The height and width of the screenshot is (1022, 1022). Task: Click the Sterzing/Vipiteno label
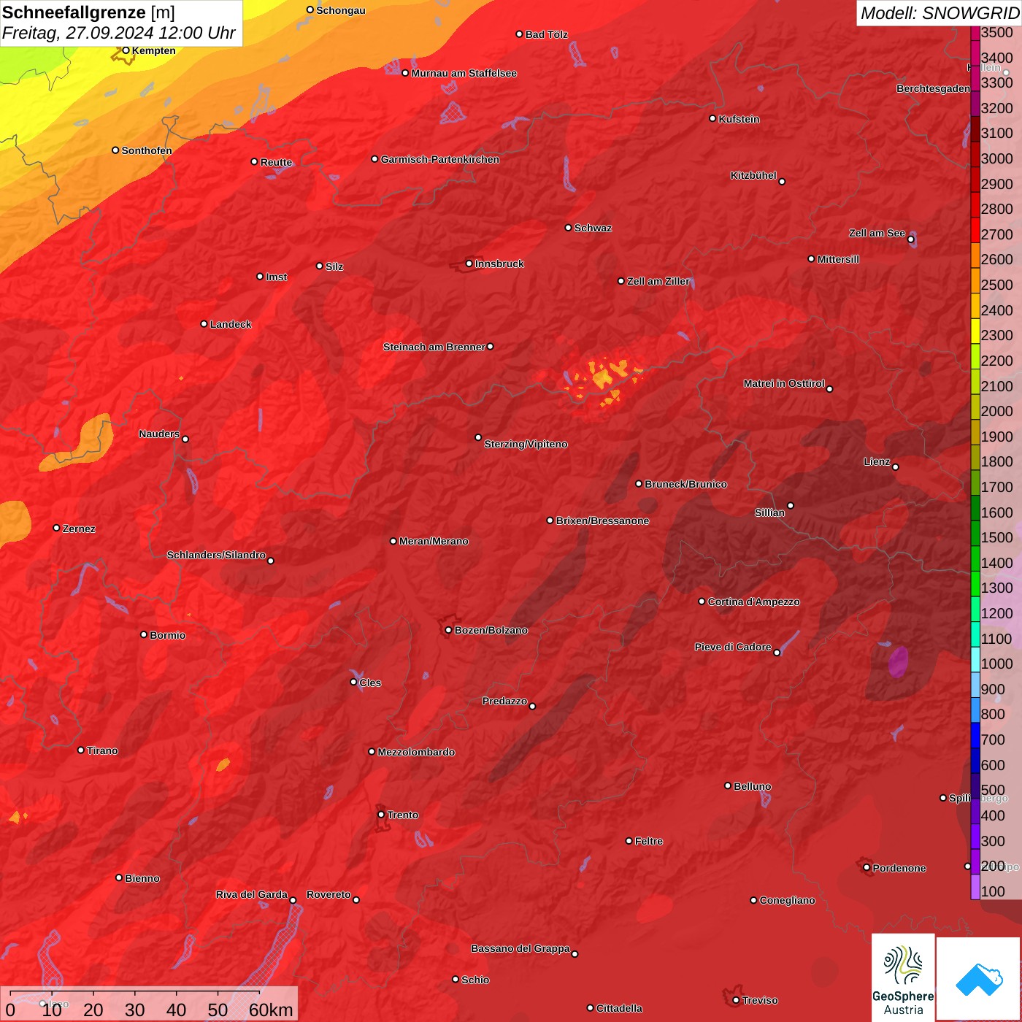pyautogui.click(x=526, y=444)
